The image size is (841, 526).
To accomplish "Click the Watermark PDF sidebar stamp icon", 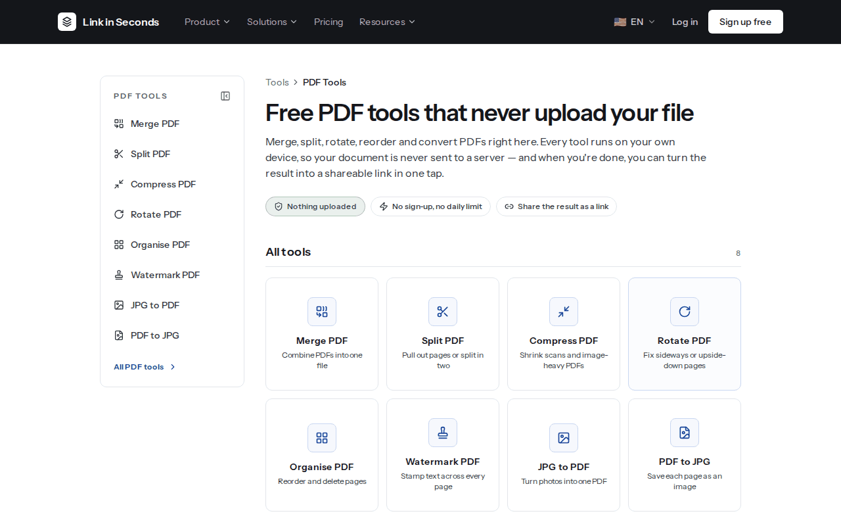I will [119, 275].
